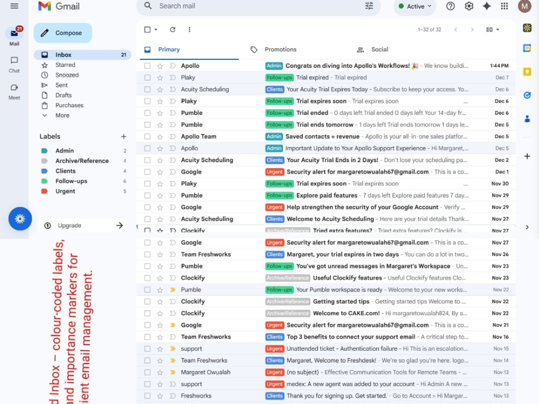Refresh the inbox
Screen dimensions: 539x404
172,30
